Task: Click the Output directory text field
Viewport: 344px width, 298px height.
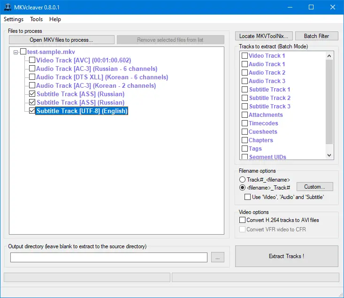Action: click(x=109, y=257)
